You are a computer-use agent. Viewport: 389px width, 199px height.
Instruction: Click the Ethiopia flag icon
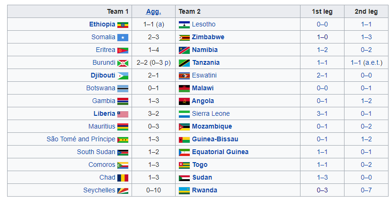click(123, 25)
